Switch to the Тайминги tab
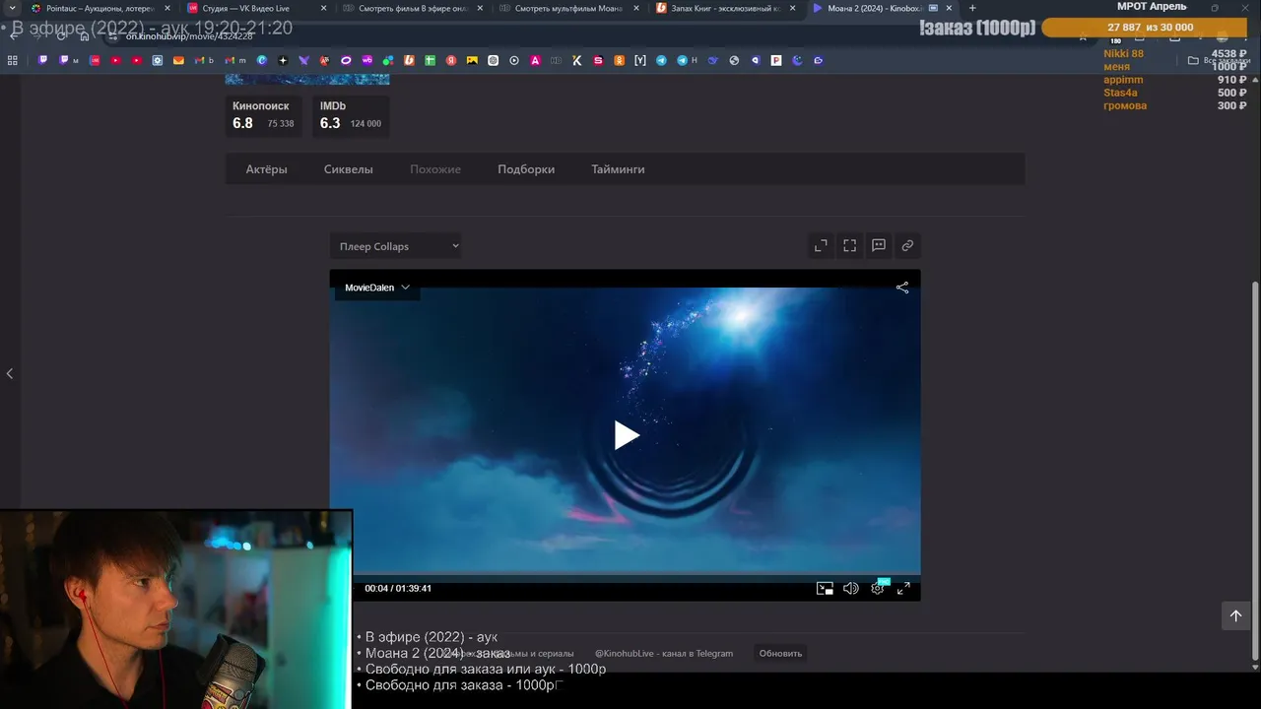Screen dimensions: 1261x709 click(x=618, y=169)
